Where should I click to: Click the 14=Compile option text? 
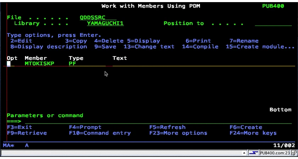[200, 47]
